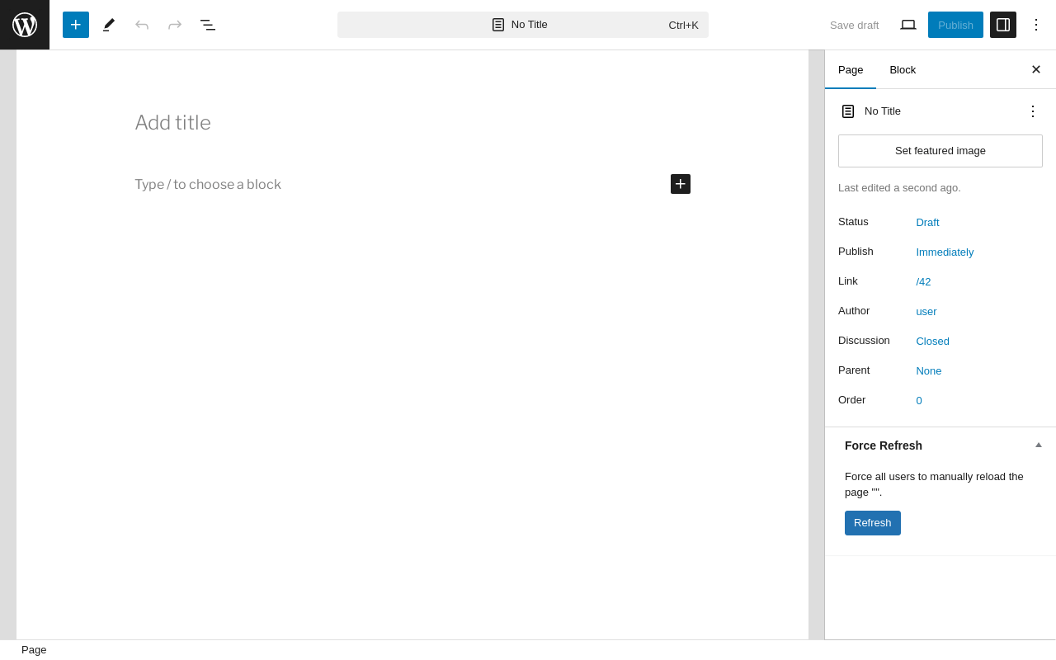Screen dimensions: 1056x660
Task: Click the Add title field
Action: pyautogui.click(x=412, y=123)
